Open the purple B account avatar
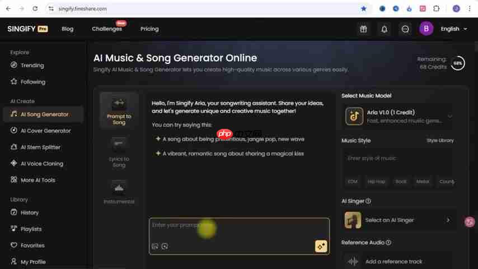Viewport: 478px width, 269px height. click(x=426, y=29)
